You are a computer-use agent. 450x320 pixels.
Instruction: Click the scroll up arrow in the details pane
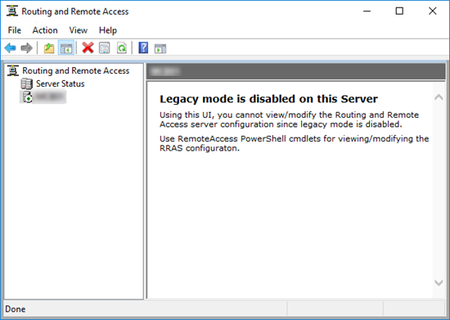tap(439, 97)
